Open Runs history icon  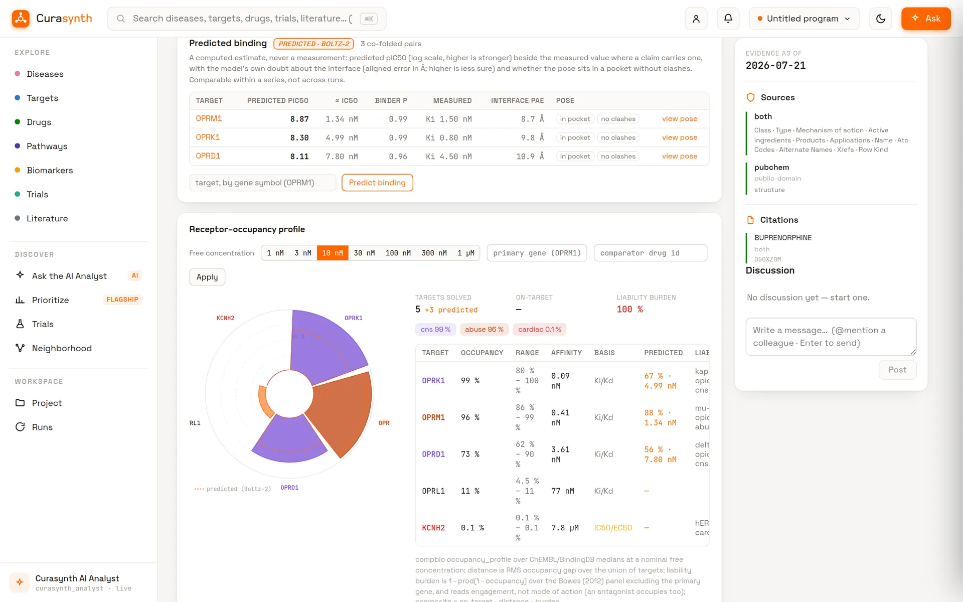coord(20,427)
